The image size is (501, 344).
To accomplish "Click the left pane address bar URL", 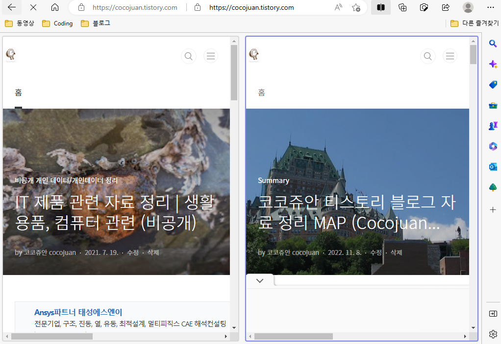I will (x=135, y=7).
